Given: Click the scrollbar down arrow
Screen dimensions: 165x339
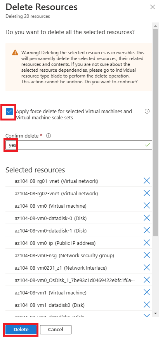Looking at the screenshot, I should pos(155,313).
